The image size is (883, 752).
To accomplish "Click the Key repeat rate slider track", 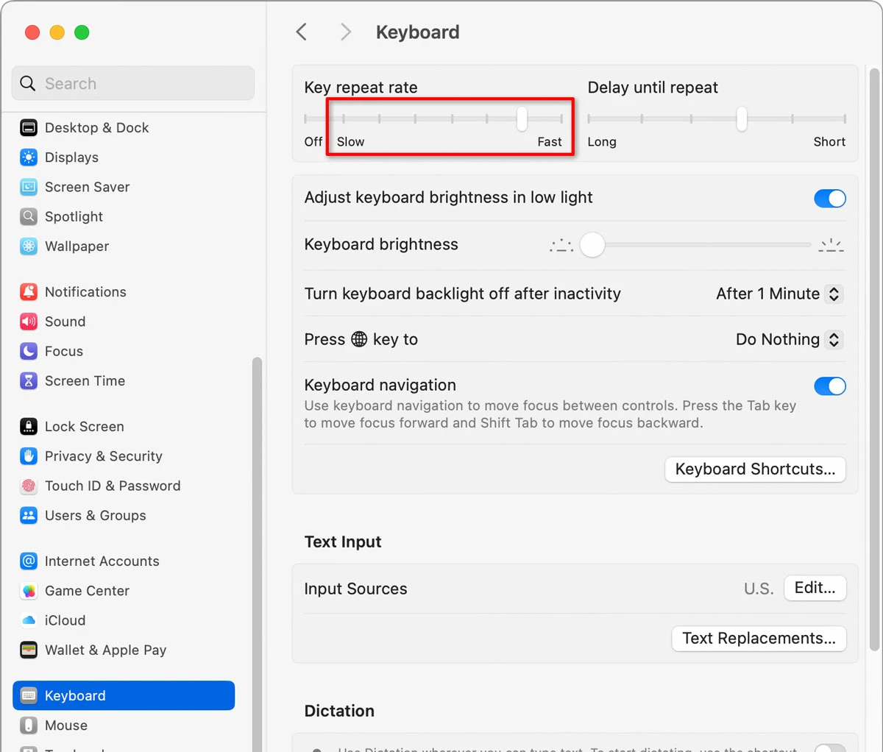I will pyautogui.click(x=433, y=118).
